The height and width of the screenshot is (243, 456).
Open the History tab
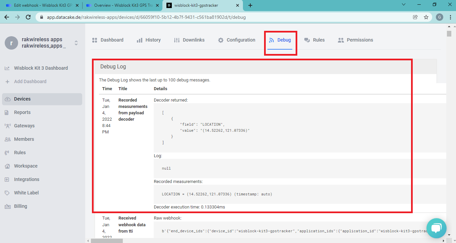coord(149,40)
